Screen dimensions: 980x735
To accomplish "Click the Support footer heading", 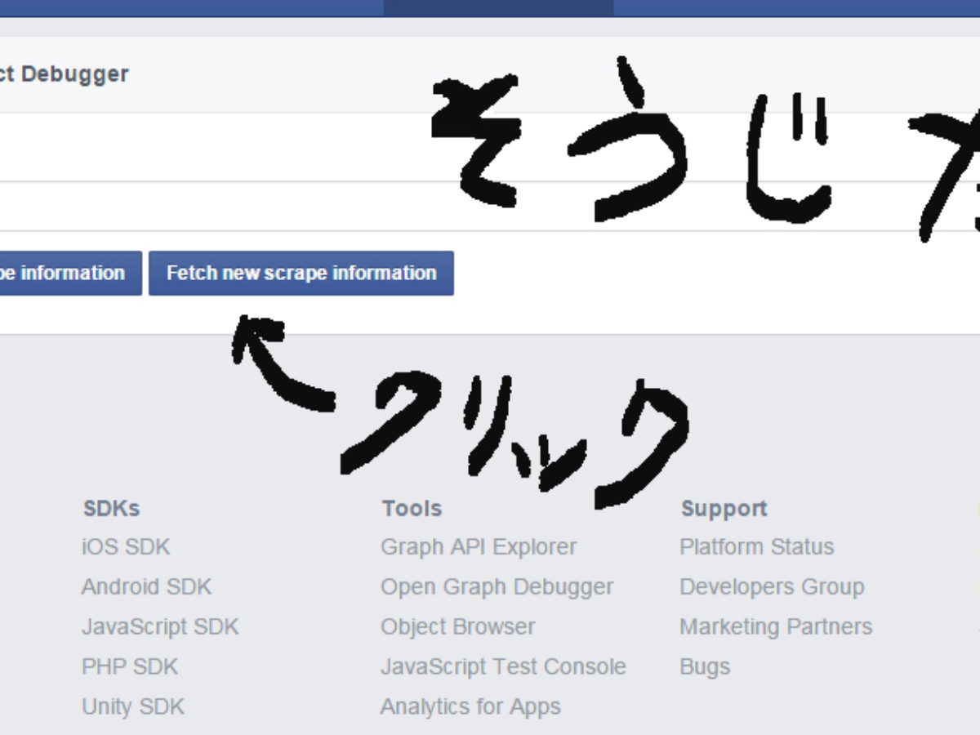I will pyautogui.click(x=724, y=508).
